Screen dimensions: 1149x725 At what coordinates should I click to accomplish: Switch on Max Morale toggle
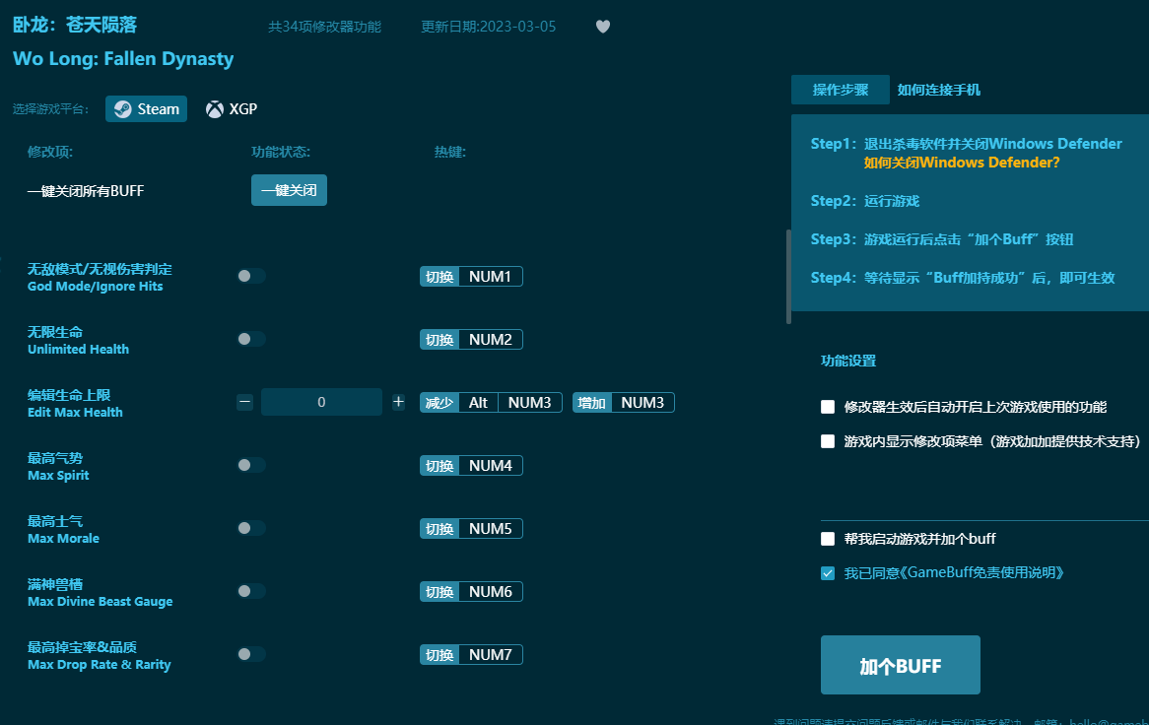point(251,528)
